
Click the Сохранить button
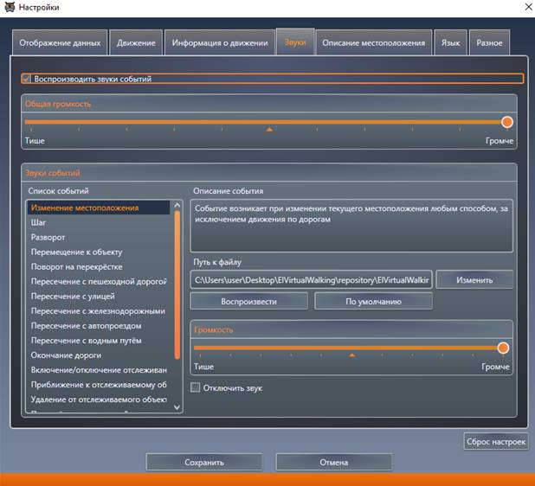tap(204, 462)
